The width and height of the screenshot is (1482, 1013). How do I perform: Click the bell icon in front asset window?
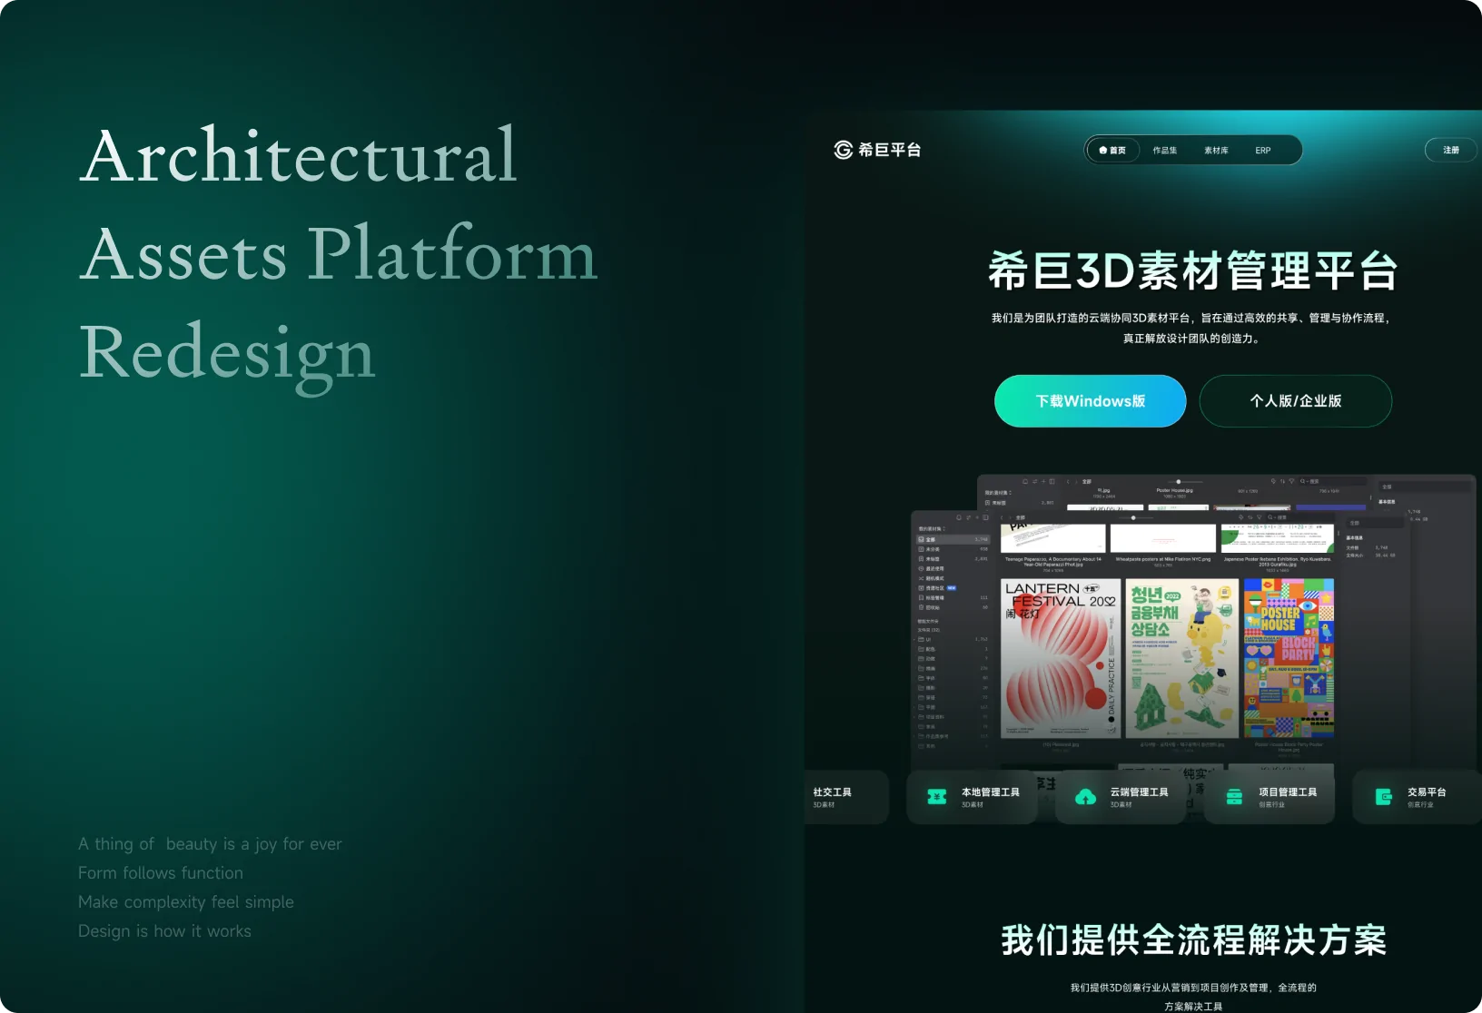pyautogui.click(x=959, y=517)
